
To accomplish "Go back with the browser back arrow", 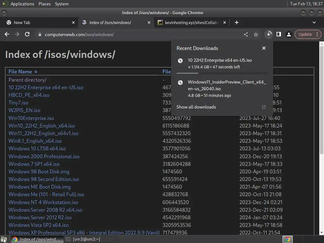I will coord(7,34).
